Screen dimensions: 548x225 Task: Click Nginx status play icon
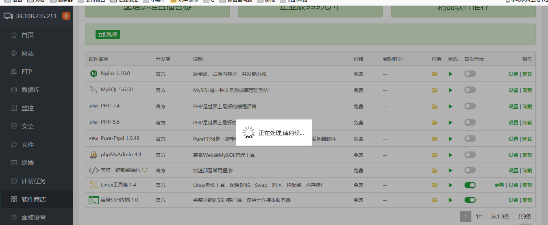click(x=450, y=74)
